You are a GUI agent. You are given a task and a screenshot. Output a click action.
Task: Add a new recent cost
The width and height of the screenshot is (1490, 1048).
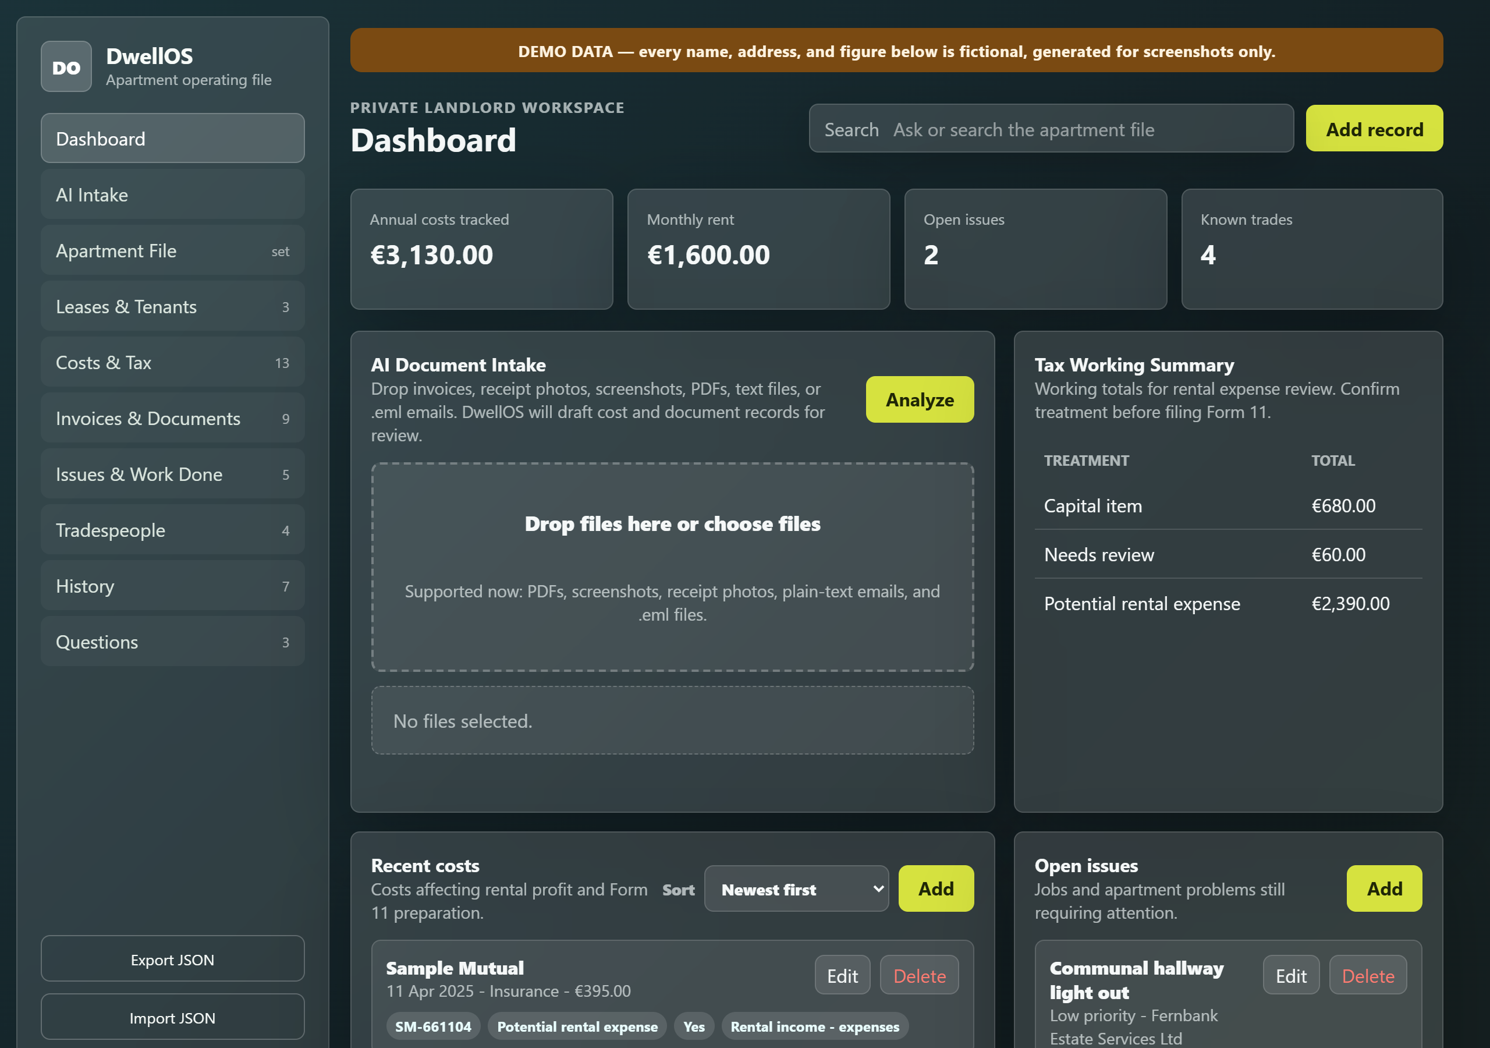point(936,888)
